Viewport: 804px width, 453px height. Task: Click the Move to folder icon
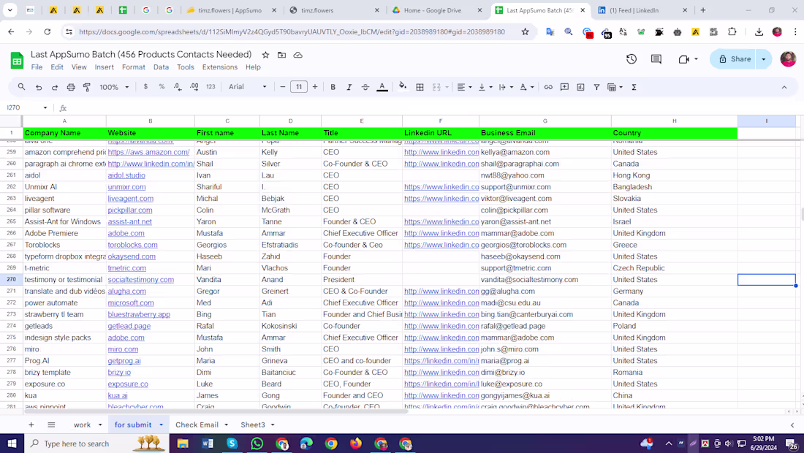coord(281,55)
